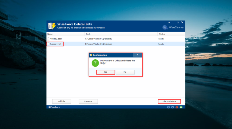This screenshot has height=129, width=232.
Task: Click the Monday.docx file icon
Action: [48, 39]
